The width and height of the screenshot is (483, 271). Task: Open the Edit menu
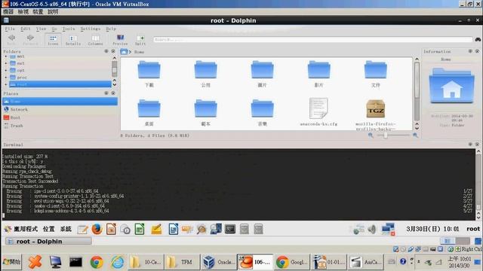pyautogui.click(x=25, y=29)
